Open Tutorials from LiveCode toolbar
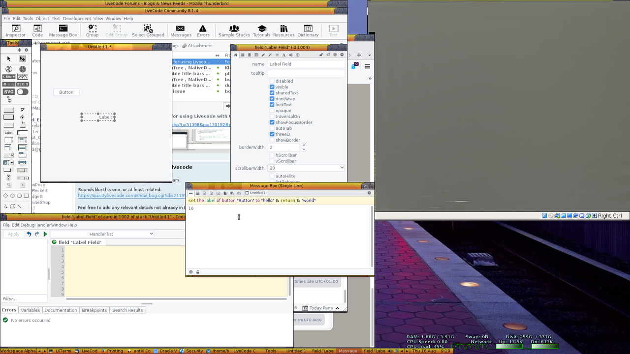This screenshot has width=630, height=354. point(261,31)
